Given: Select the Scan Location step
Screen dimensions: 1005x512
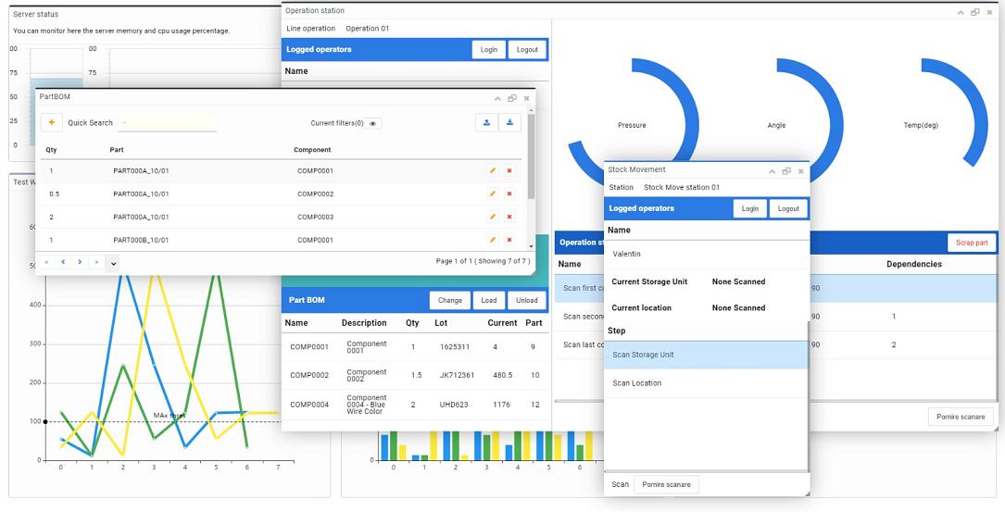Looking at the screenshot, I should pos(705,382).
